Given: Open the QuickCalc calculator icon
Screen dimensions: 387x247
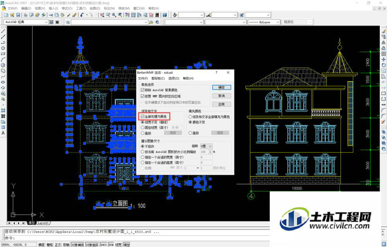Looking at the screenshot, I should [157, 15].
